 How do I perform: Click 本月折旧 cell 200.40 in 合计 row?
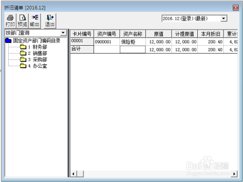pos(210,50)
